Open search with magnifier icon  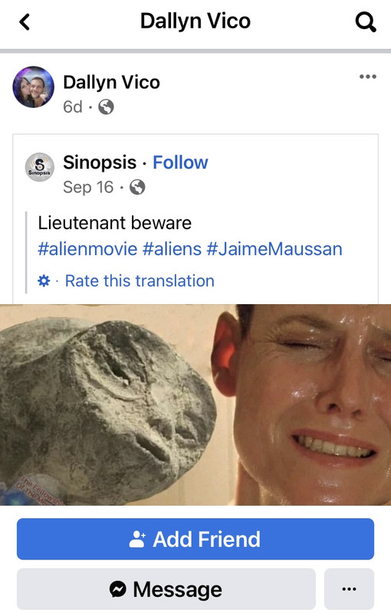tap(366, 22)
